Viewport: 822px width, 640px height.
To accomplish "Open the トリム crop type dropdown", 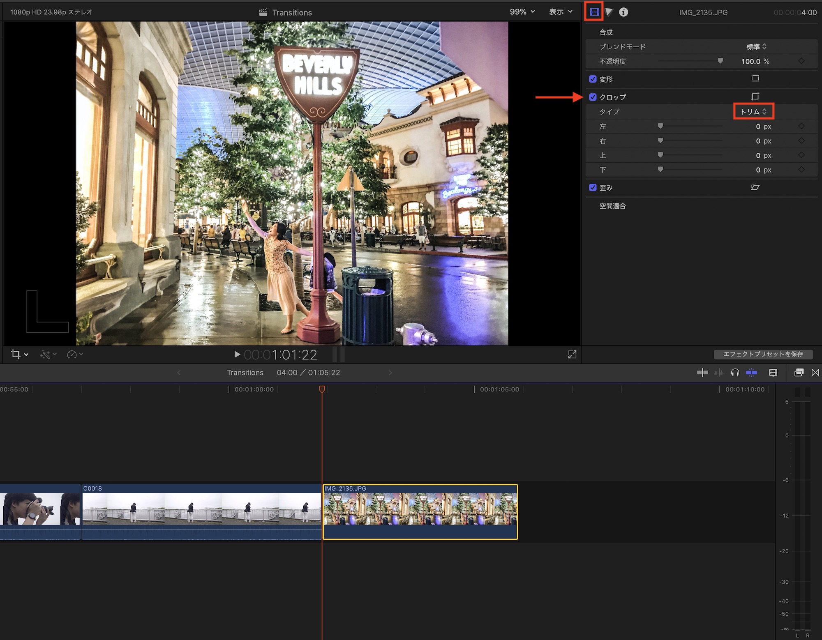I will coord(753,112).
